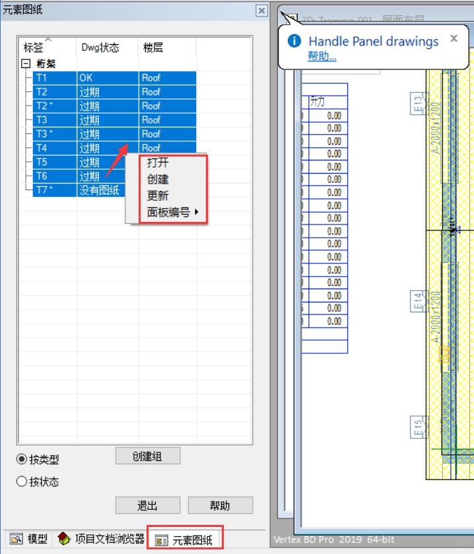Switch to the 项目文档浏览器 tab
This screenshot has width=474, height=554.
pos(101,539)
